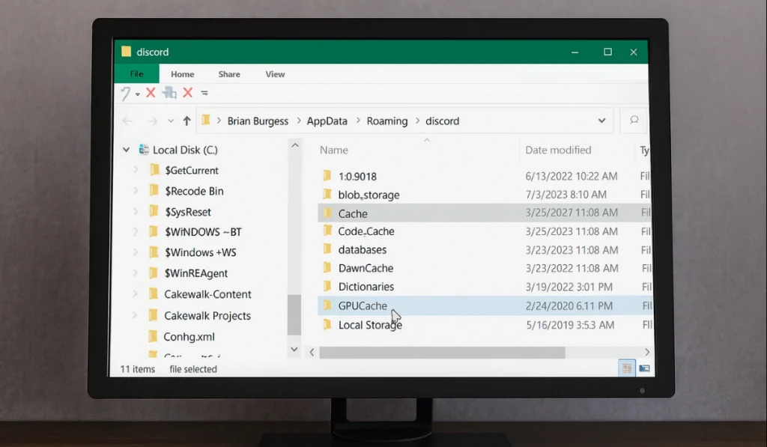Select the DawnCache folder

click(x=366, y=269)
